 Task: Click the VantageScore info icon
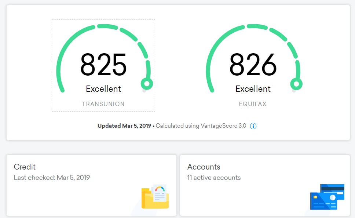click(x=253, y=126)
